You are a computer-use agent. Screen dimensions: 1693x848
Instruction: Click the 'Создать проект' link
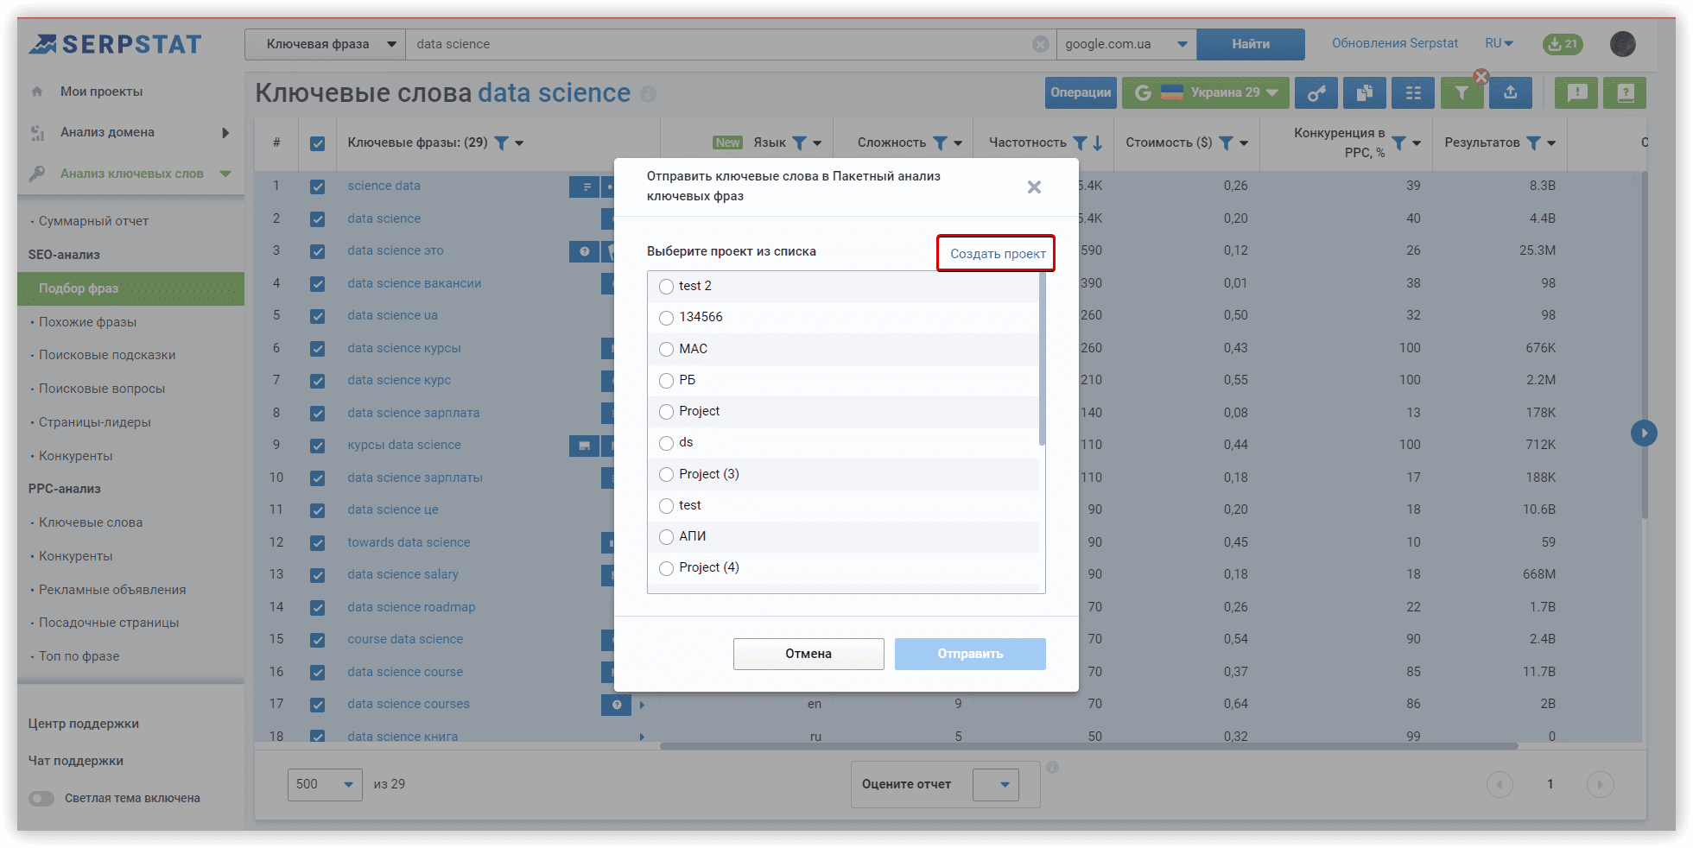[997, 254]
